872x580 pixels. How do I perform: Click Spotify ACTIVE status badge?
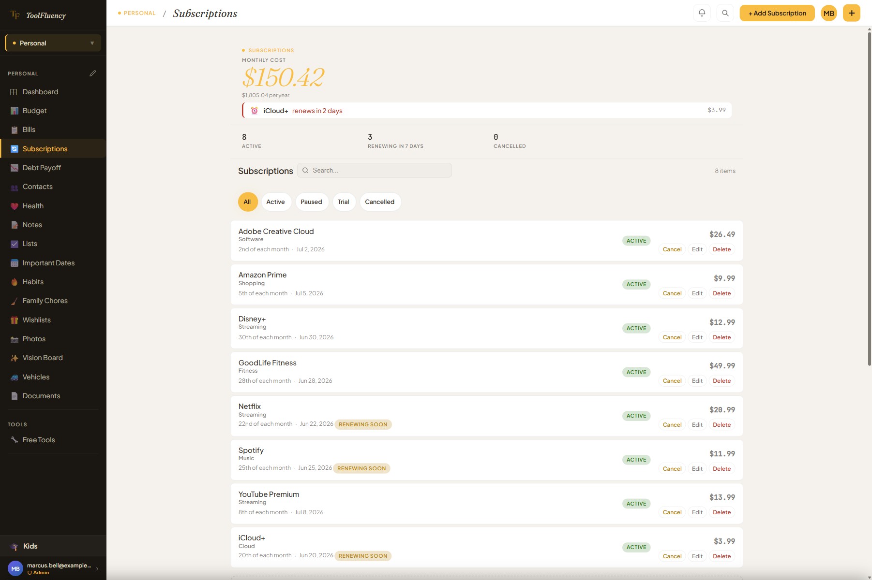(636, 460)
